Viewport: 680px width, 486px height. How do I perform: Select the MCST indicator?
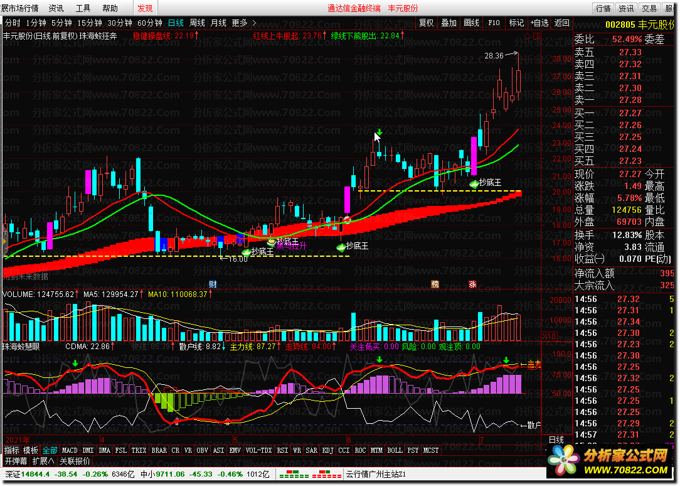(430, 450)
